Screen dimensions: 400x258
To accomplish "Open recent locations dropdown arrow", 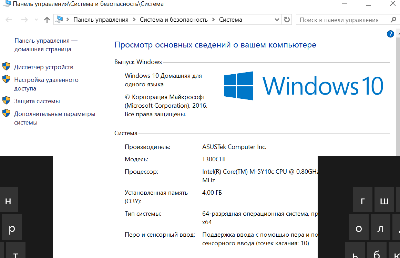I will pos(36,20).
